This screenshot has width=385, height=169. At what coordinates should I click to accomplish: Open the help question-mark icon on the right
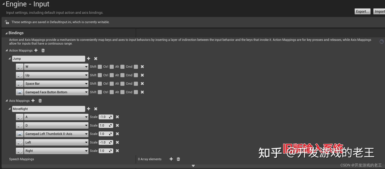(x=382, y=41)
